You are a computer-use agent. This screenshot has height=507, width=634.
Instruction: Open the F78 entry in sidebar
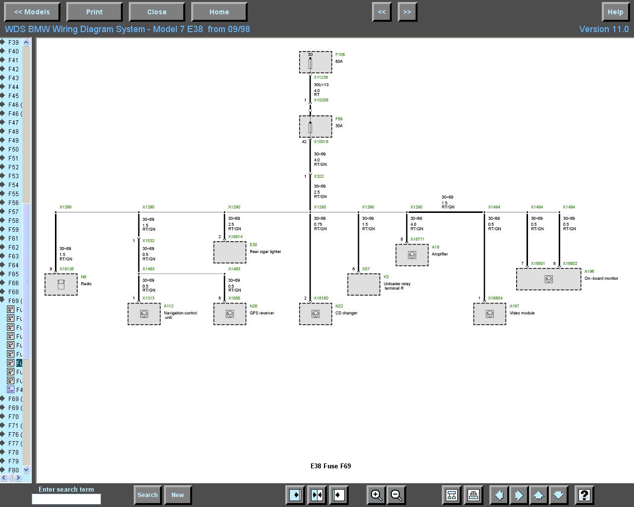pos(13,453)
